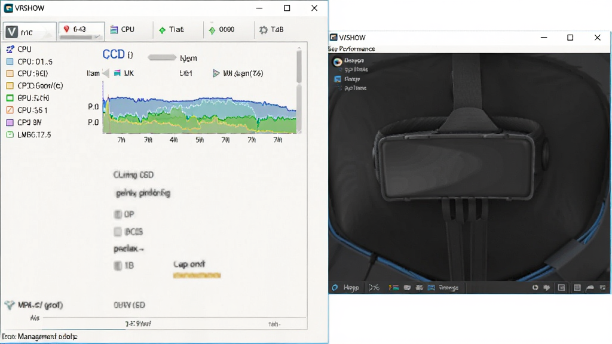The image size is (612, 344).
Task: Toggle the OP checkbox
Action: tap(118, 214)
